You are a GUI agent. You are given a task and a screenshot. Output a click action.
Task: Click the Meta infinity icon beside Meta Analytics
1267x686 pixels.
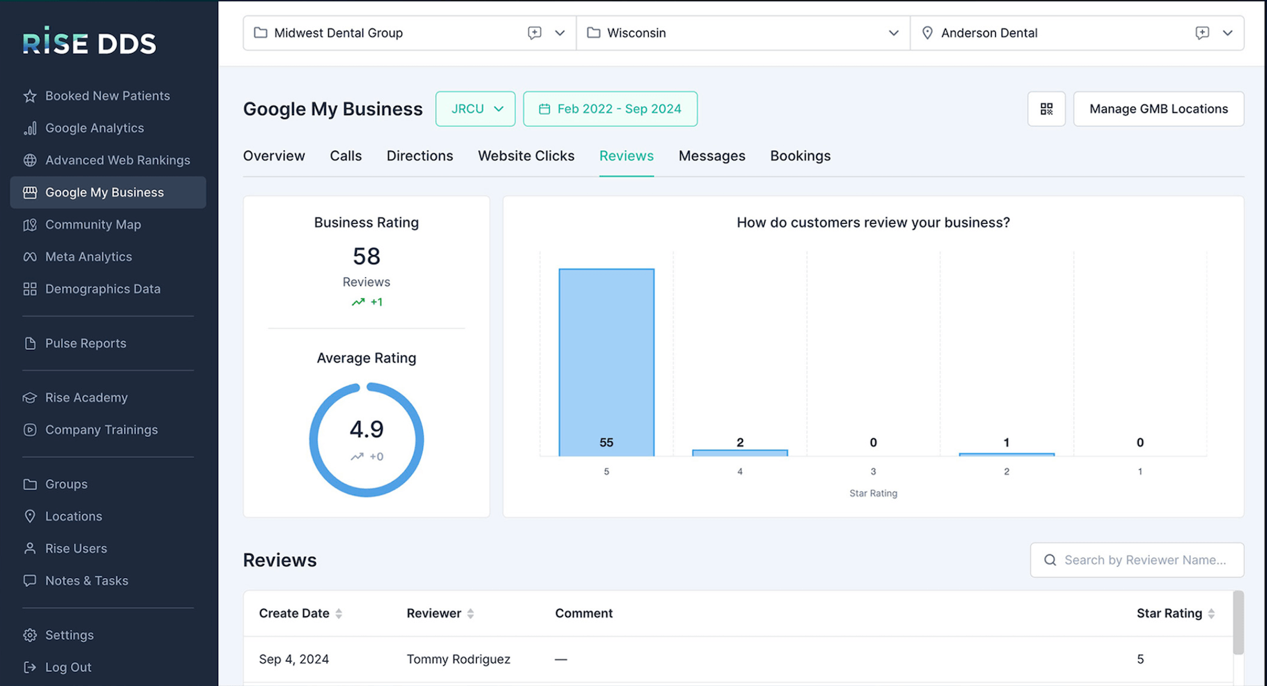pyautogui.click(x=30, y=257)
